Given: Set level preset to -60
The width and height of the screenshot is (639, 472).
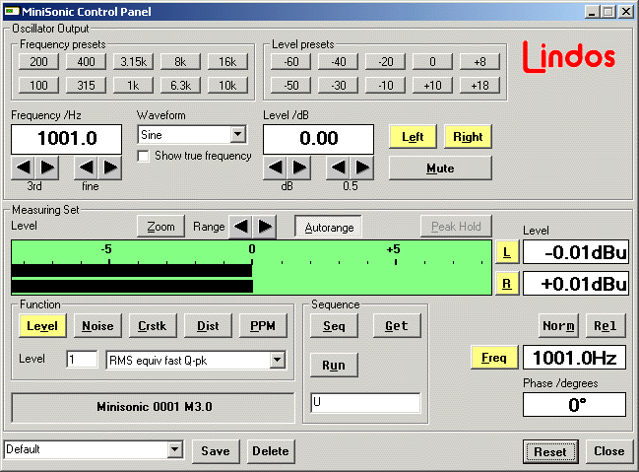Looking at the screenshot, I should coord(291,62).
